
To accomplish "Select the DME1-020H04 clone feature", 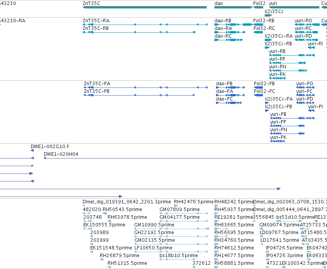I will [185, 158].
